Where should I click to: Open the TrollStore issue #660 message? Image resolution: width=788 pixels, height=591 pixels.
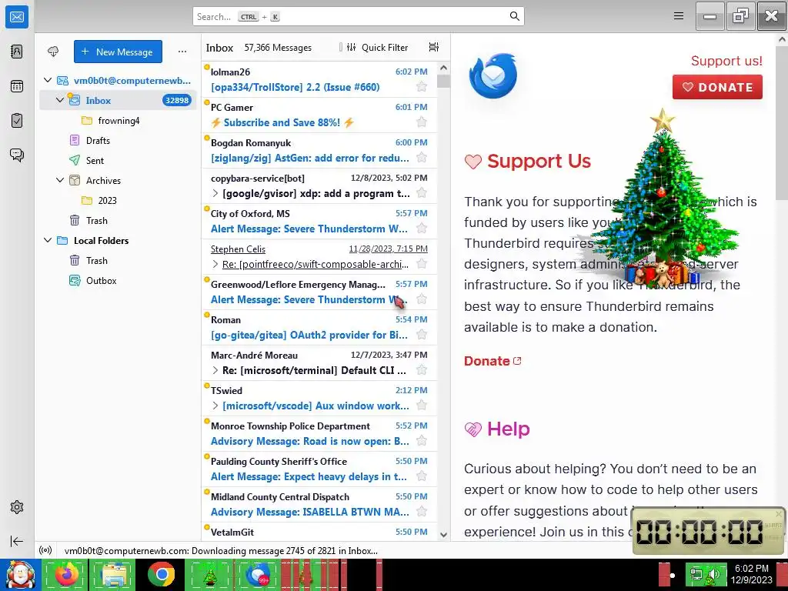click(319, 79)
